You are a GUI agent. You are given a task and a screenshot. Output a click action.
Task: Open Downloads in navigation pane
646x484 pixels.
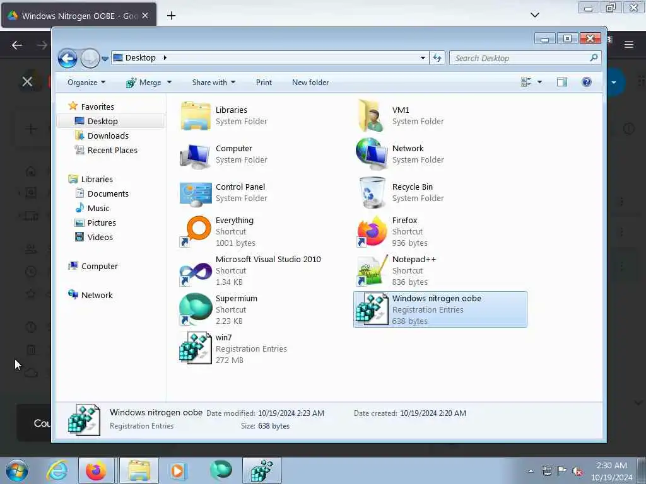(108, 136)
